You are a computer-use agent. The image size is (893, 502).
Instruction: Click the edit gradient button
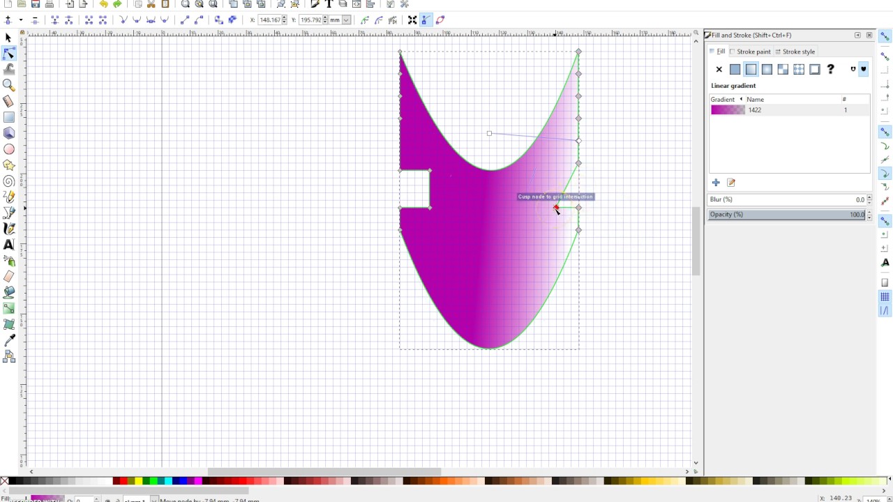[x=731, y=183]
